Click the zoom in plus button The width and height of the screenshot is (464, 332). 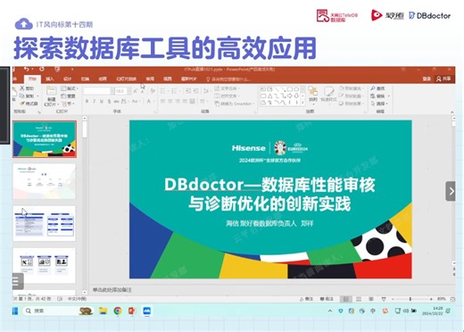pos(431,299)
